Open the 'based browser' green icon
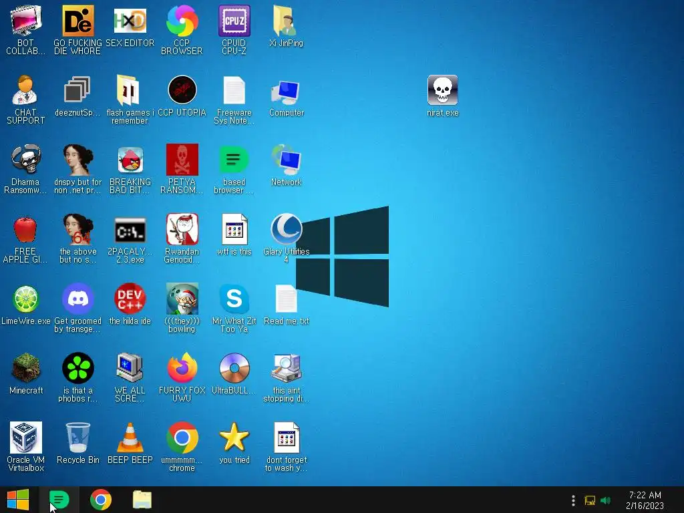This screenshot has width=684, height=513. pos(234,169)
